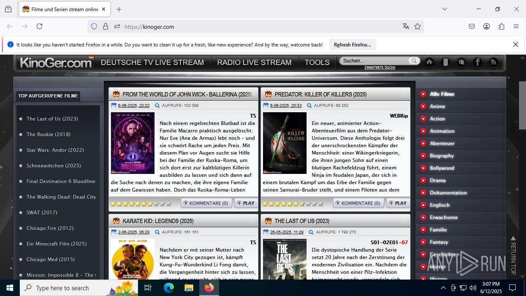Open the mobile version icon
The height and width of the screenshot is (296, 526).
tap(445, 62)
